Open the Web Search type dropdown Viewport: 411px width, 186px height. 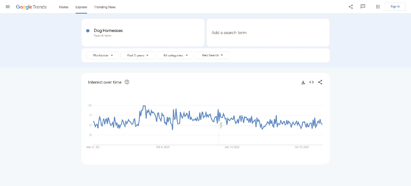[x=212, y=55]
